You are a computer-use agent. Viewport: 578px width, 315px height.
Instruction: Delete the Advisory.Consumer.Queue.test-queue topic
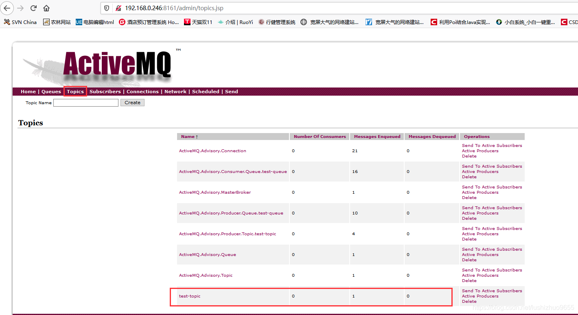pos(469,177)
